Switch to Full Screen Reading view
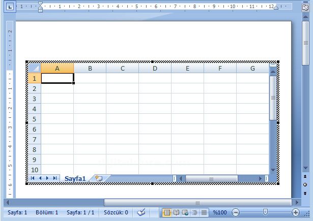 pyautogui.click(x=176, y=213)
